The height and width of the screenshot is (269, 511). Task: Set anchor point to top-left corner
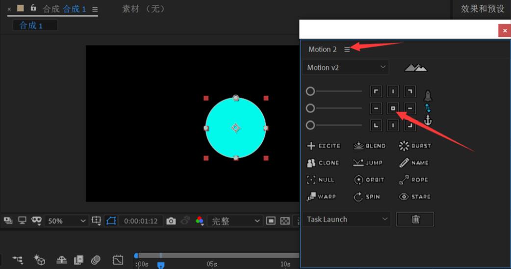click(x=376, y=91)
